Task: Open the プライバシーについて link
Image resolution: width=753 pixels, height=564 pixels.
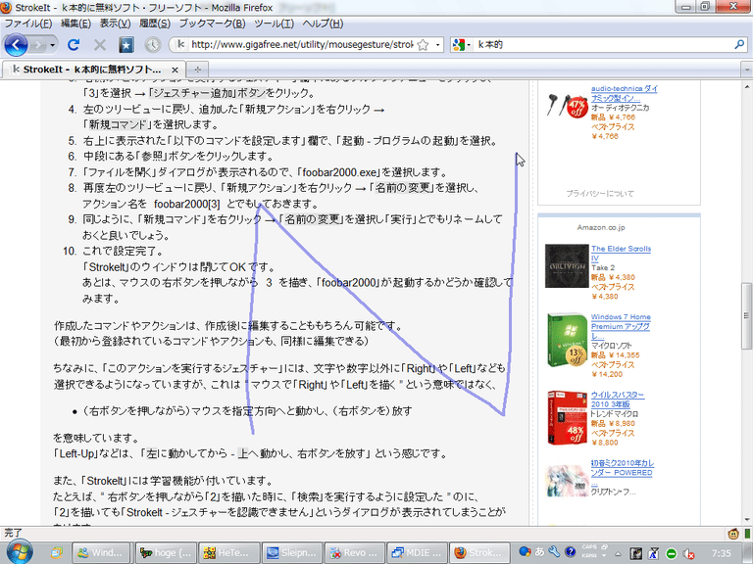Action: click(x=599, y=193)
